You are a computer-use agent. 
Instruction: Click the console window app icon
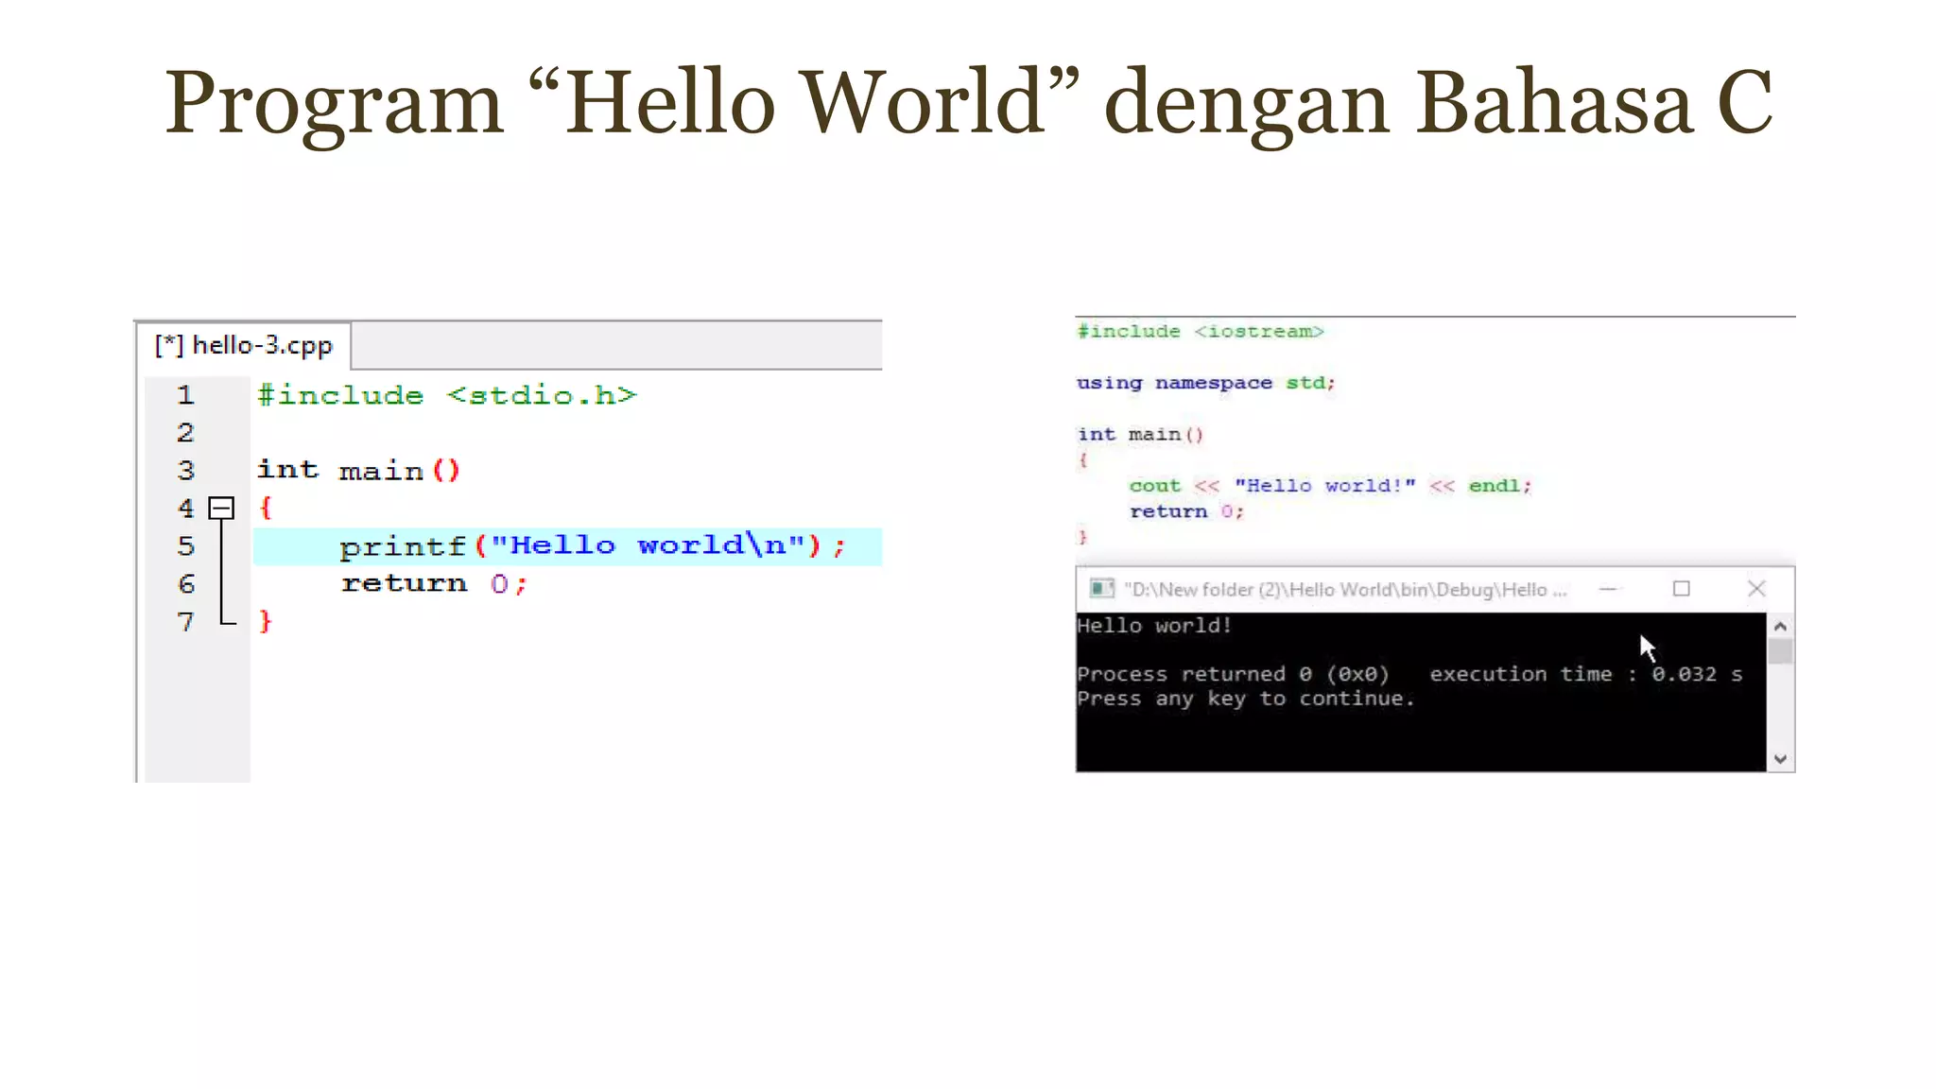[x=1101, y=589]
